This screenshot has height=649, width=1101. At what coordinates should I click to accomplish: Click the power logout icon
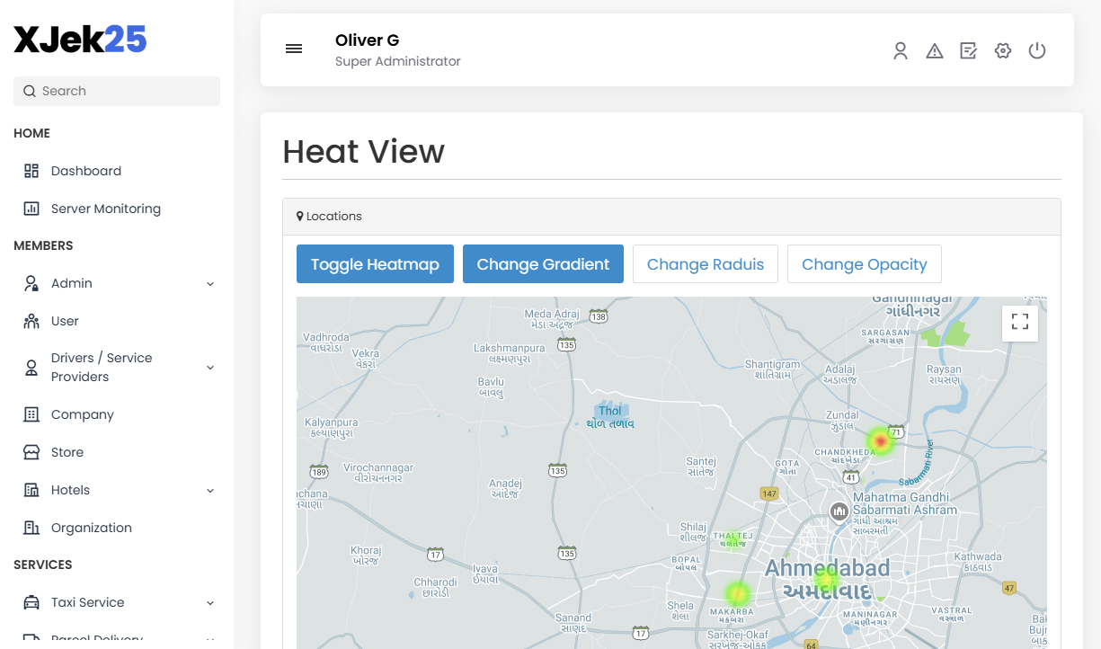click(x=1037, y=51)
